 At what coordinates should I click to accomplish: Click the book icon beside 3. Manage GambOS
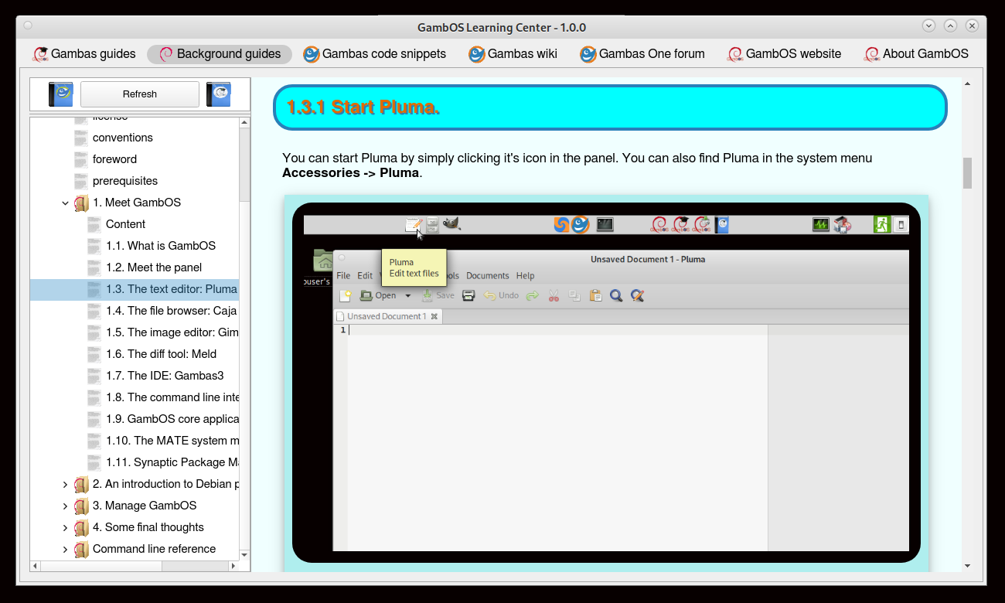click(81, 506)
